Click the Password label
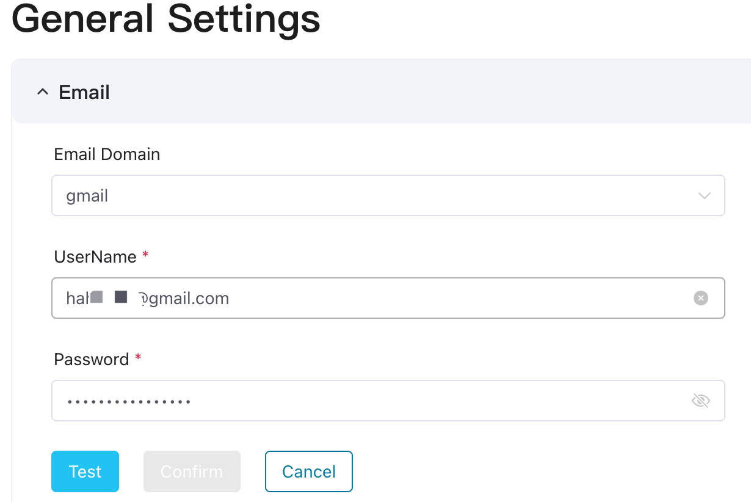Image resolution: width=751 pixels, height=502 pixels. pyautogui.click(x=92, y=360)
